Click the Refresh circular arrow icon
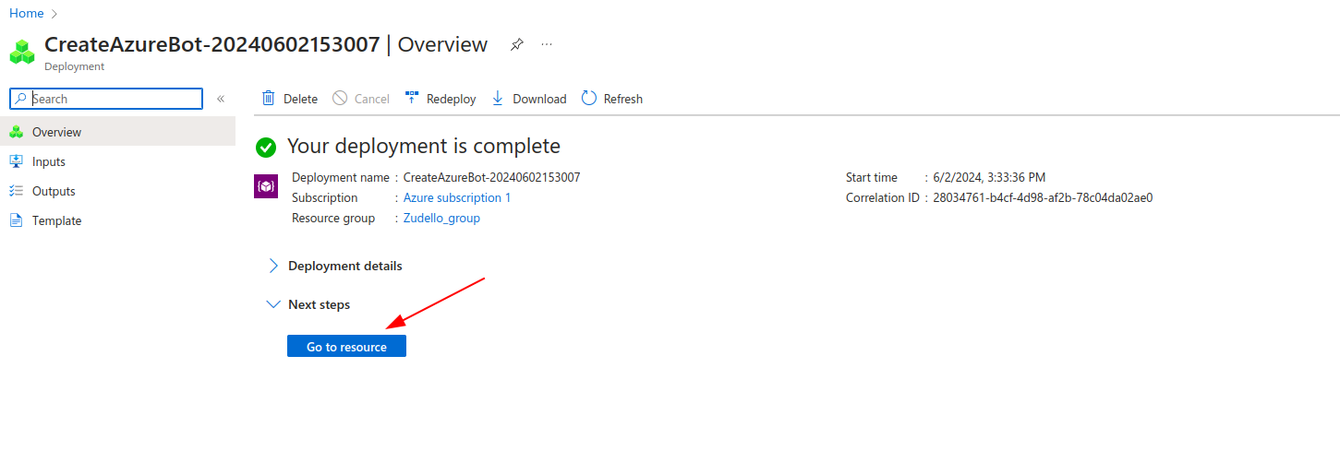The height and width of the screenshot is (451, 1340). click(588, 99)
